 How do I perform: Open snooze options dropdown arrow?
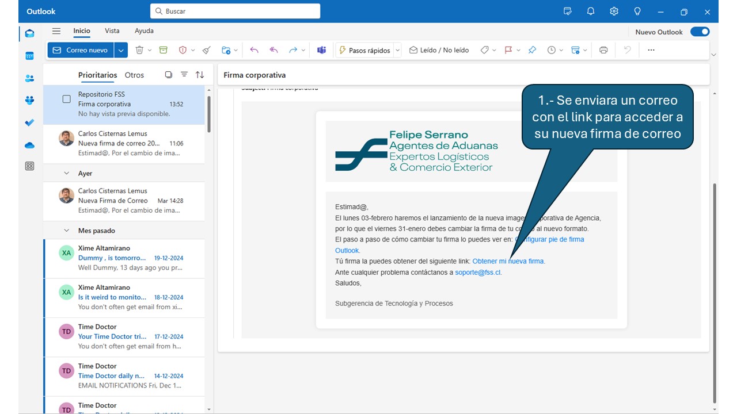coord(561,50)
